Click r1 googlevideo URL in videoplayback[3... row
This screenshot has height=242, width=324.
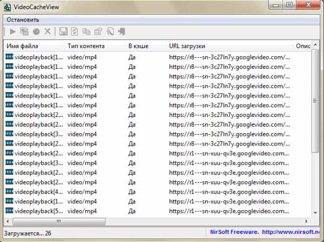(229, 163)
